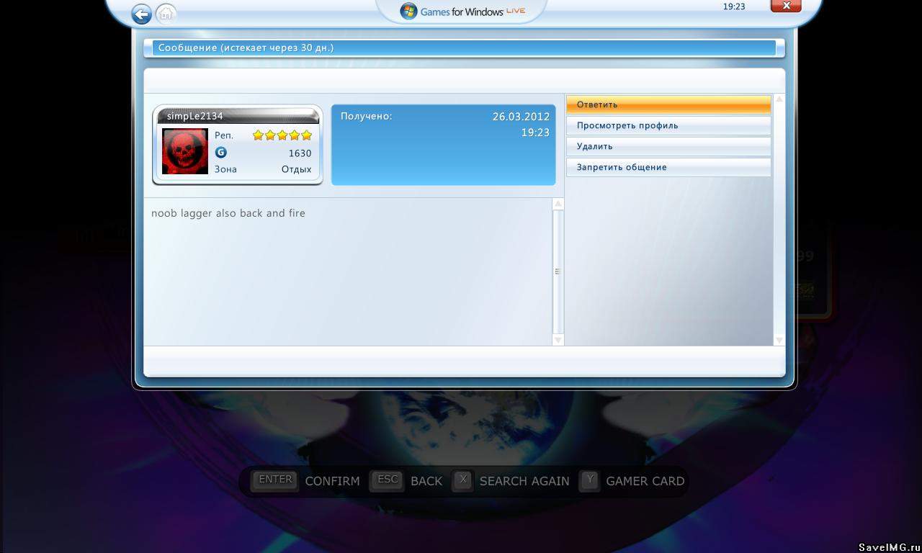The width and height of the screenshot is (922, 553).
Task: Click the message text 'noob lagger also back and fire'
Action: click(x=228, y=213)
